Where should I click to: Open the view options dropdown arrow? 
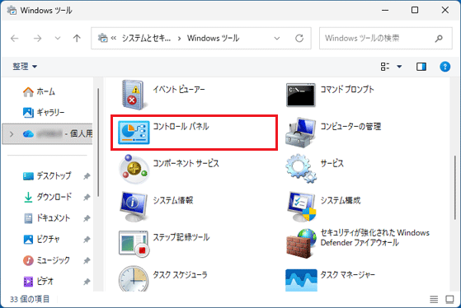click(399, 67)
